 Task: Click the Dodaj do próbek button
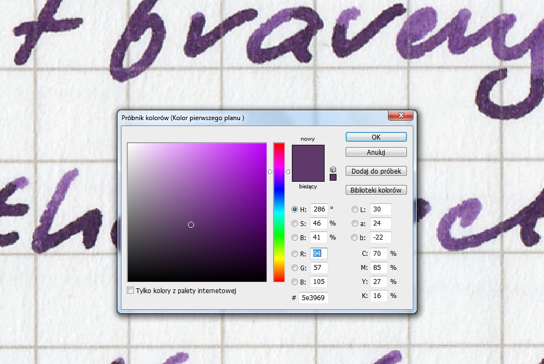(x=375, y=171)
